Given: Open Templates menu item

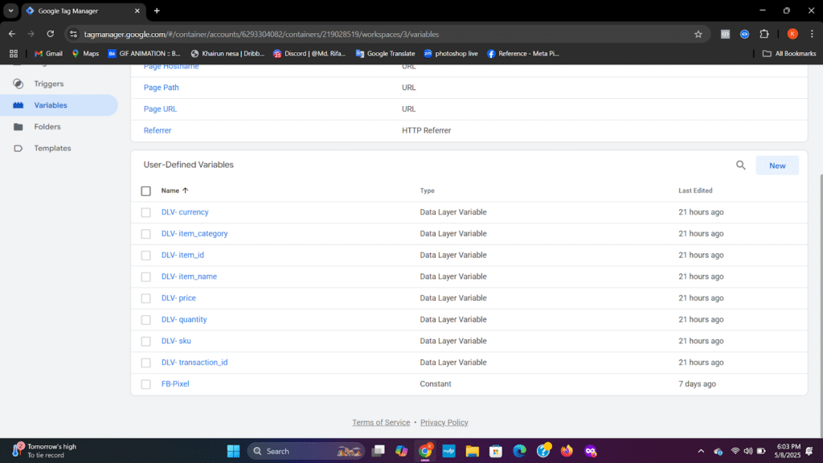Looking at the screenshot, I should click(x=52, y=148).
